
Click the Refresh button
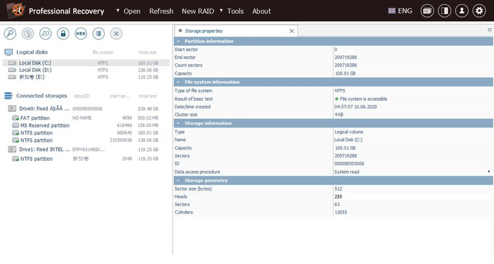pyautogui.click(x=161, y=11)
